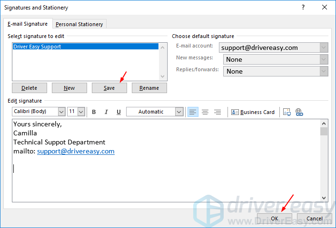The height and width of the screenshot is (228, 336).
Task: Toggle Italic formatting button
Action: [x=106, y=112]
